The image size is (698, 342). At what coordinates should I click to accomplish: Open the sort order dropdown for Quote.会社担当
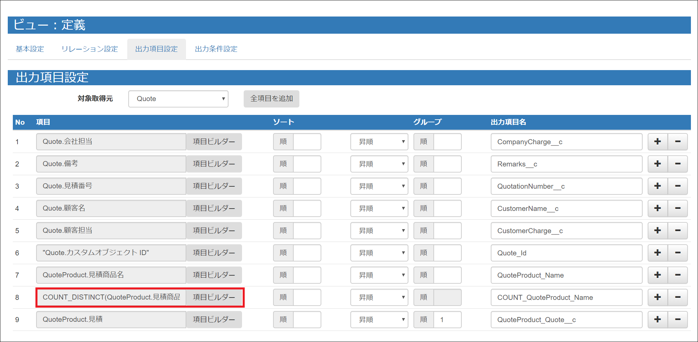coord(379,142)
